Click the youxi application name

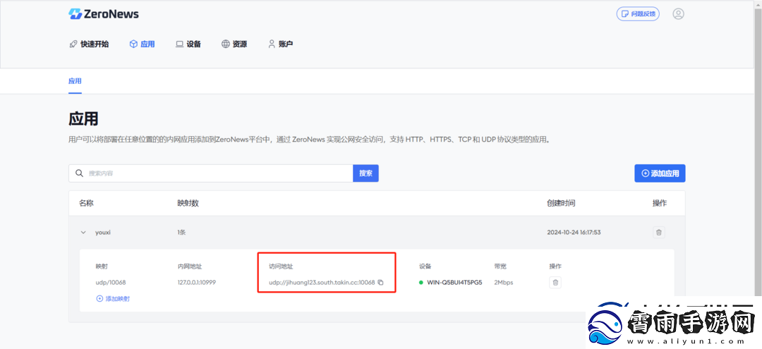103,233
